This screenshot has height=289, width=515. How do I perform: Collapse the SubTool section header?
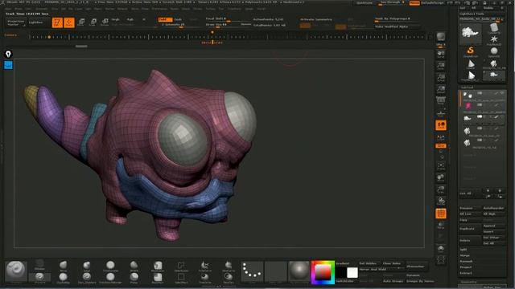pos(467,88)
